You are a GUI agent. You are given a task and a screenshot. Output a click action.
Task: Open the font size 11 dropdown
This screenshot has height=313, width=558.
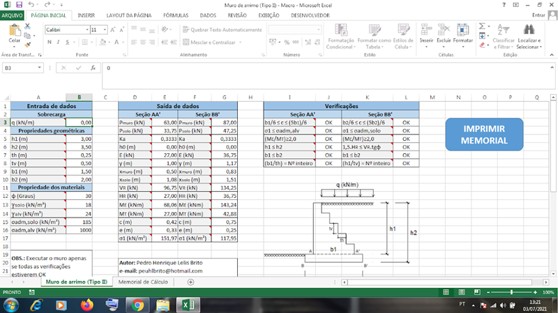pyautogui.click(x=105, y=30)
